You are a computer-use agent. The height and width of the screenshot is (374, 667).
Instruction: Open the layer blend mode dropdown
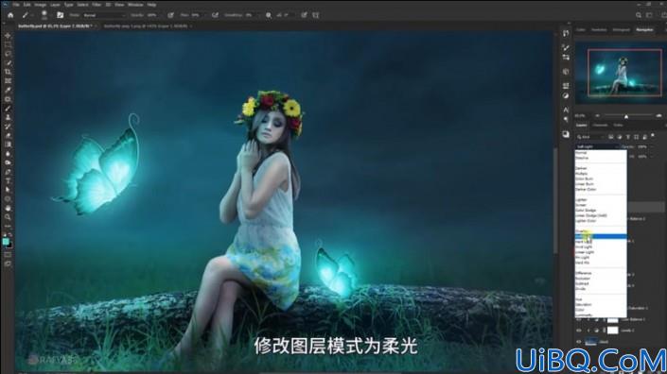pyautogui.click(x=597, y=146)
